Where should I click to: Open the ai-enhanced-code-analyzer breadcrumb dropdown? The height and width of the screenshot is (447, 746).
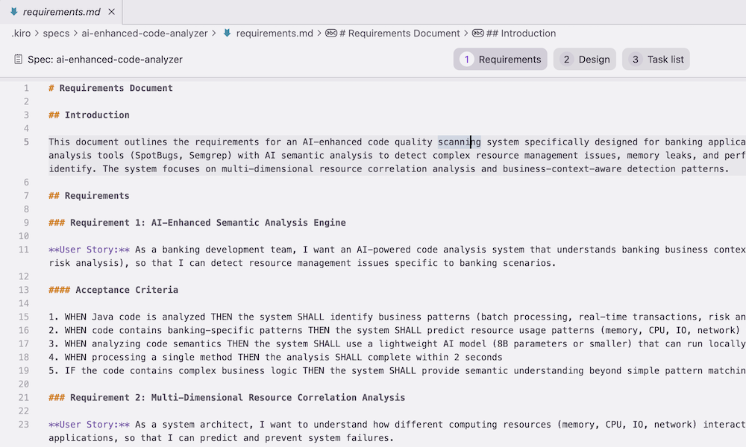pos(145,34)
